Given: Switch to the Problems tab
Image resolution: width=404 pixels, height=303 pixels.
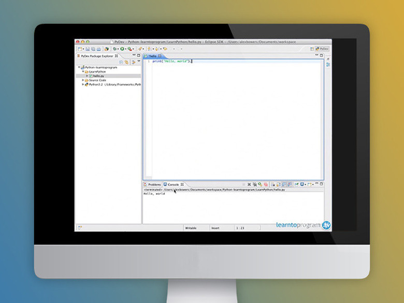Looking at the screenshot, I should [154, 184].
